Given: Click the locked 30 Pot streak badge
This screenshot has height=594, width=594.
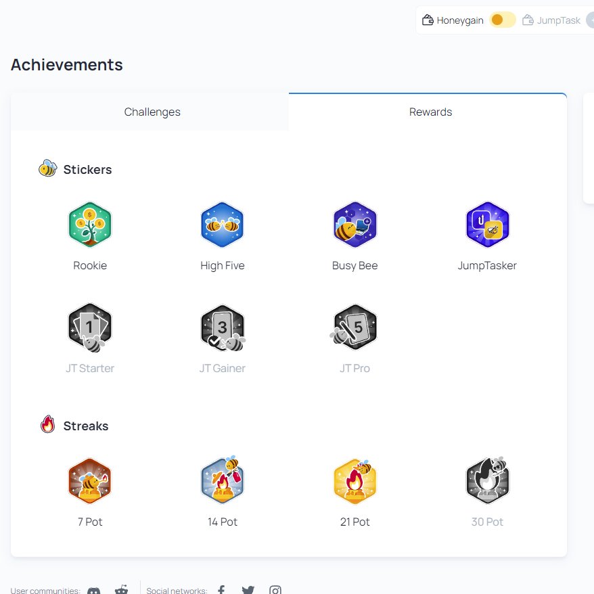Looking at the screenshot, I should click(x=488, y=480).
